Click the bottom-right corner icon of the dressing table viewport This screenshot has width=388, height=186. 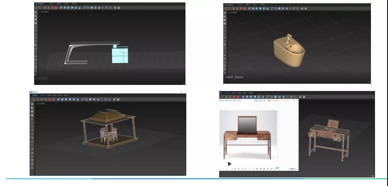(373, 176)
